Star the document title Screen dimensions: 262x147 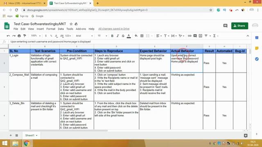pos(71,24)
